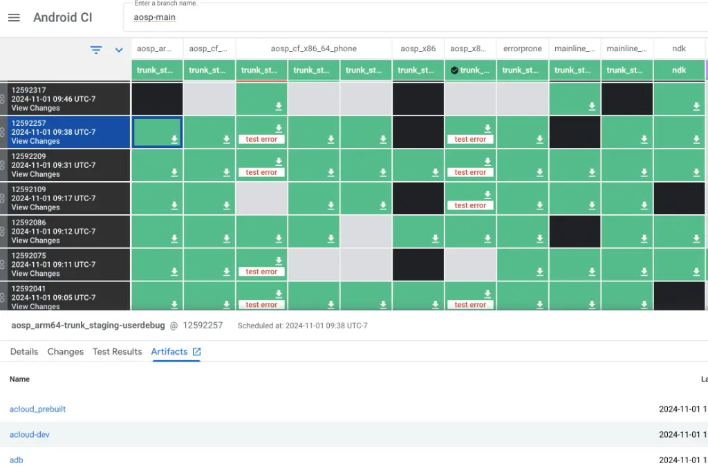Select the errorprone column header
The height and width of the screenshot is (468, 708).
pyautogui.click(x=522, y=48)
